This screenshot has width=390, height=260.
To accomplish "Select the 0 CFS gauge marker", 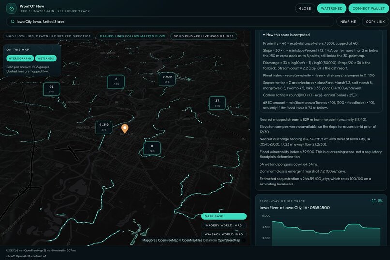I will tap(152, 148).
